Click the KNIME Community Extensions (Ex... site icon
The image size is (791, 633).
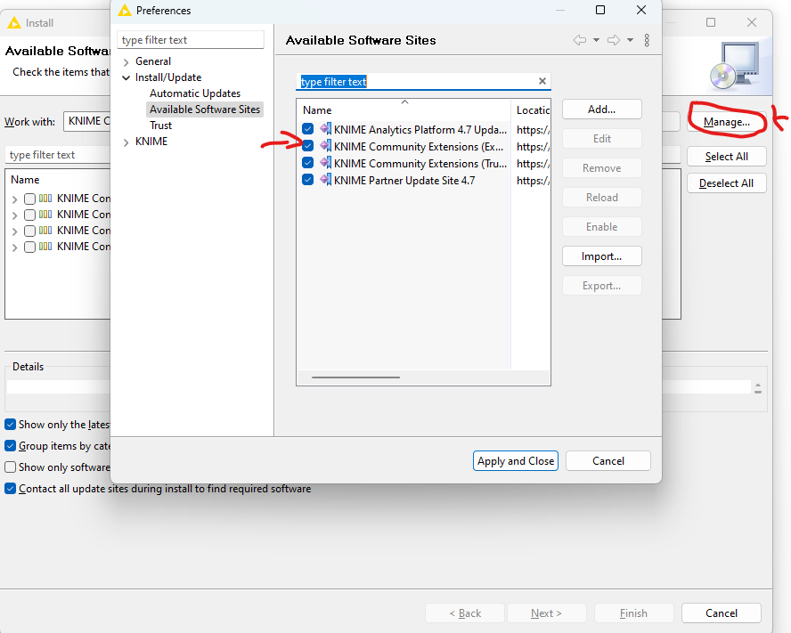point(326,146)
